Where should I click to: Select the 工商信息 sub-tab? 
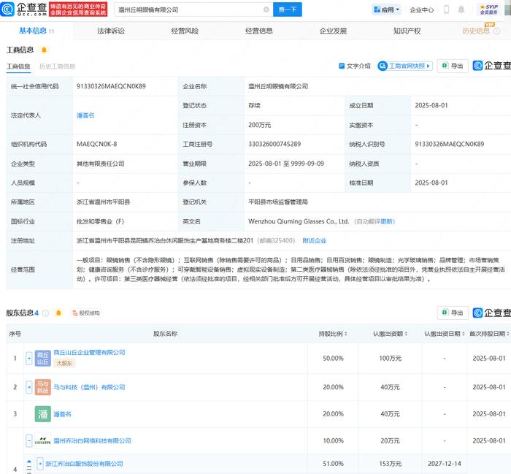click(x=18, y=66)
